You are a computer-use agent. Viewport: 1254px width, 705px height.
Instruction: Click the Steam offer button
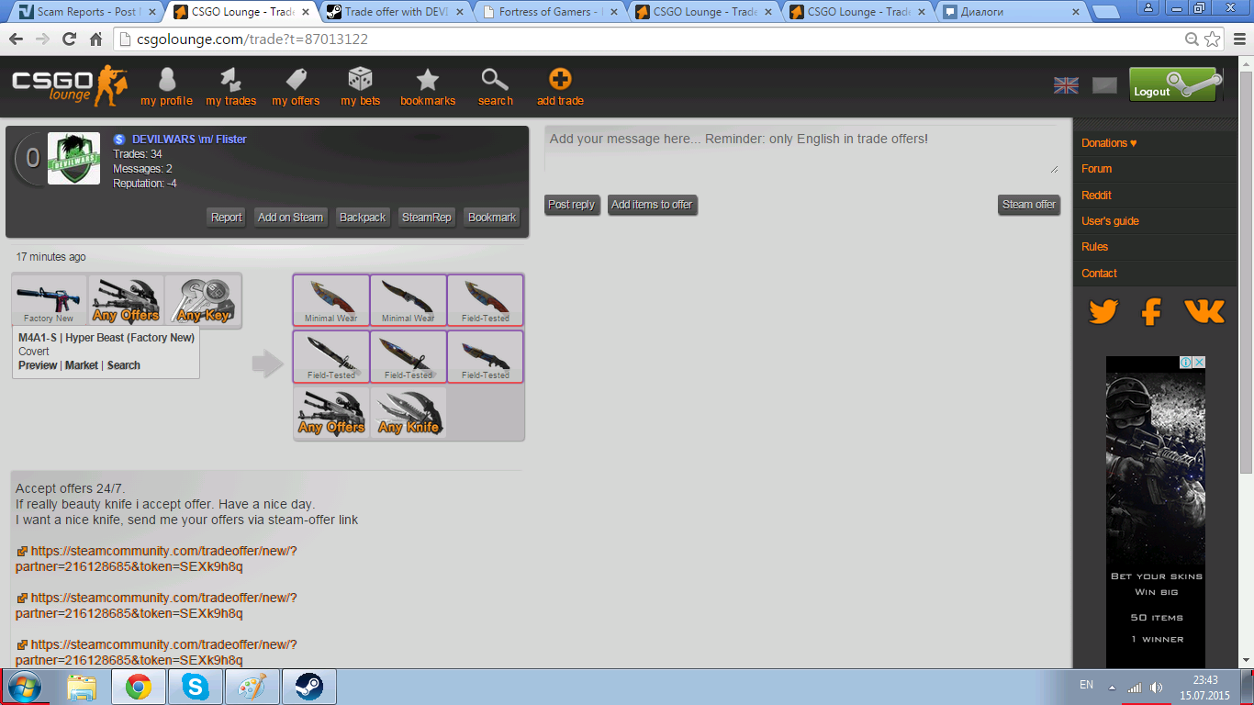(1028, 205)
